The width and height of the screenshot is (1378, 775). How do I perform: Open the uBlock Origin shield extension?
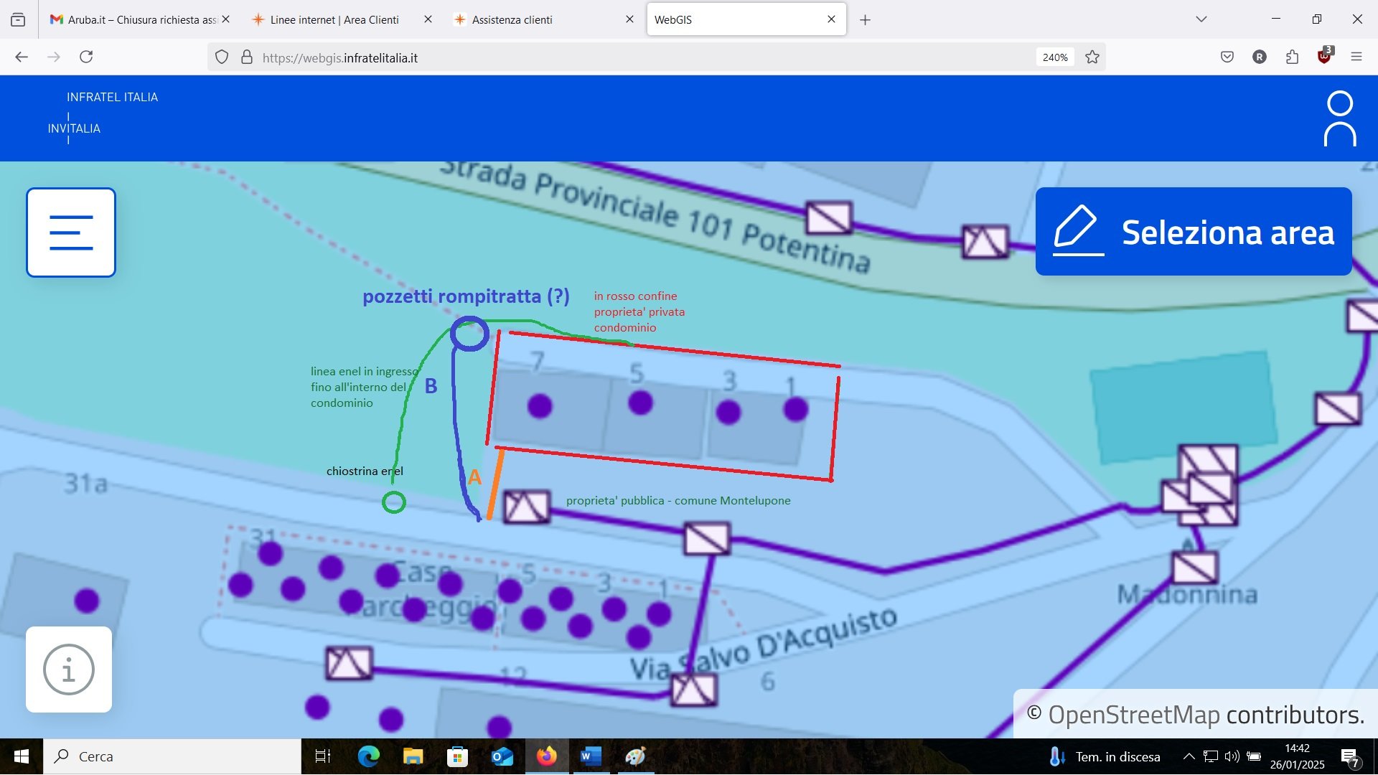pyautogui.click(x=1324, y=57)
